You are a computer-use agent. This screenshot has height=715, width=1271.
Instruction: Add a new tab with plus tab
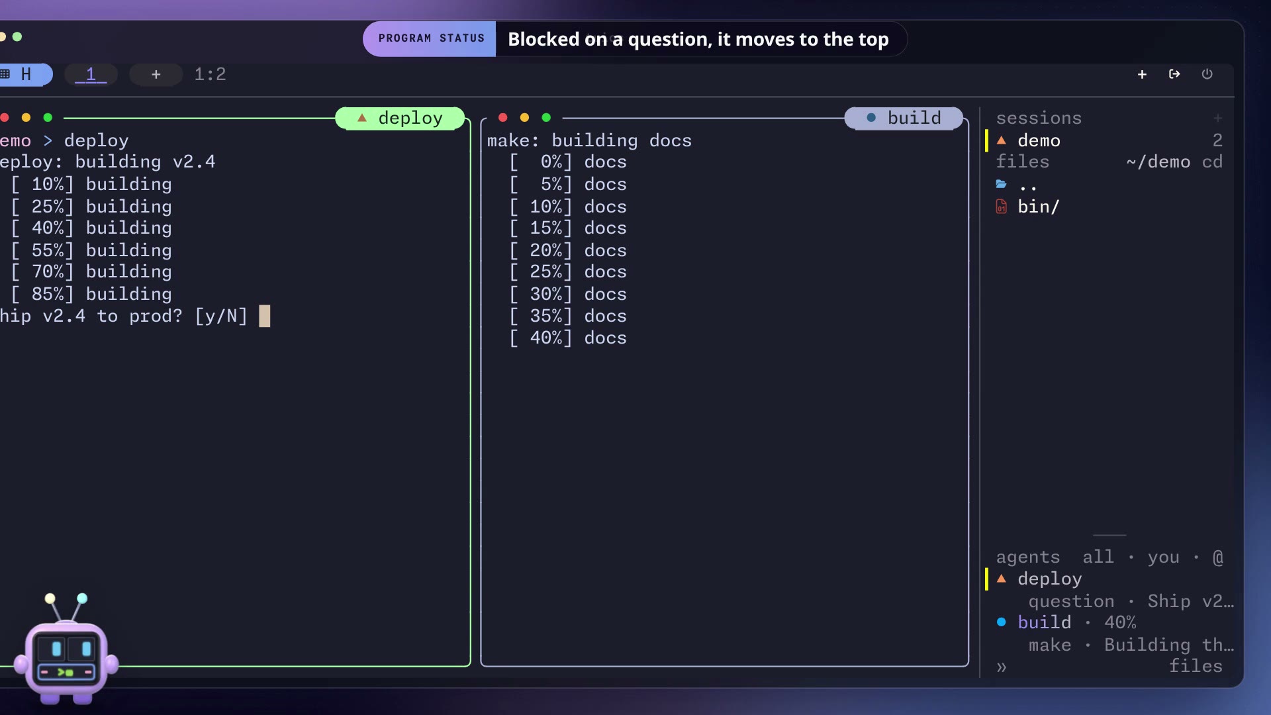tap(156, 74)
